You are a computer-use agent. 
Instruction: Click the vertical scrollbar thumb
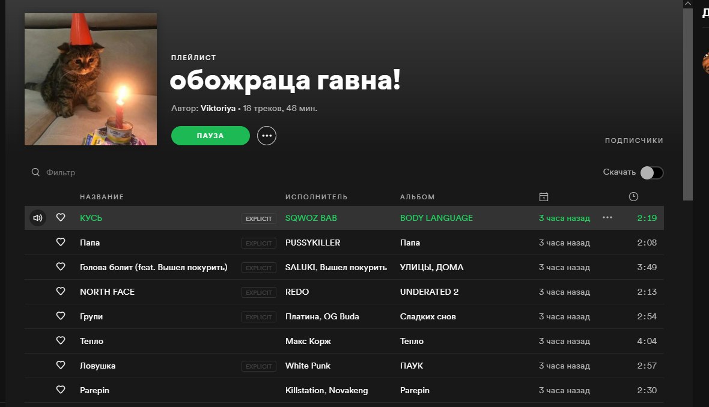688,104
